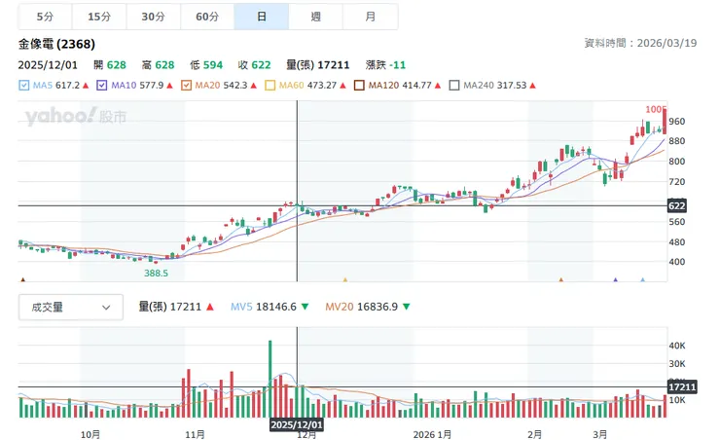Click the purple triangle marker on chart baseline
The height and width of the screenshot is (440, 720).
[615, 280]
